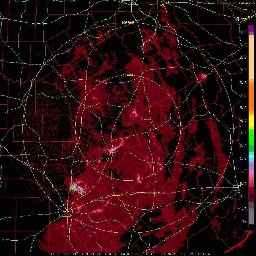Screen dimensions: 256x256
Task: Click the 9.0 value on the color scale
Action: tap(243, 45)
